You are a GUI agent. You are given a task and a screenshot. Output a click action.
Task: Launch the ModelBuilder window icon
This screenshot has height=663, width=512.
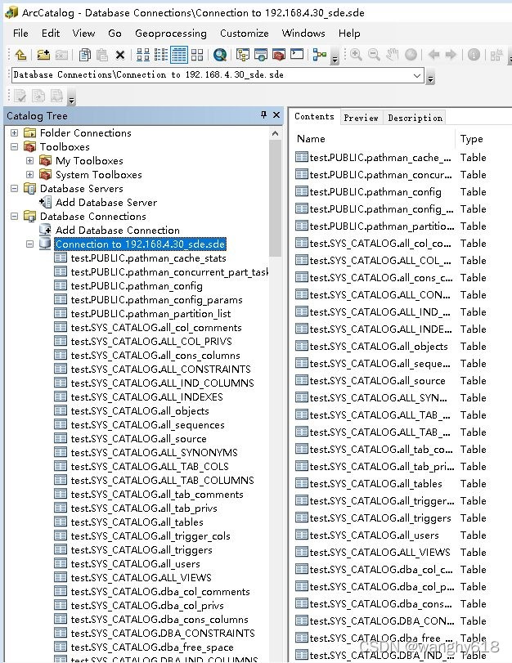[320, 55]
